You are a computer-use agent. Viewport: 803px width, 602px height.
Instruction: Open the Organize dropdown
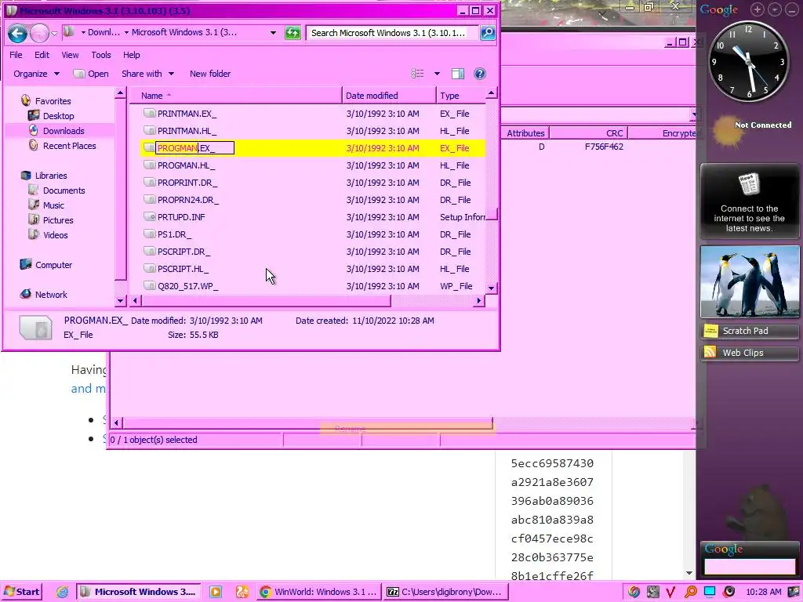(36, 74)
